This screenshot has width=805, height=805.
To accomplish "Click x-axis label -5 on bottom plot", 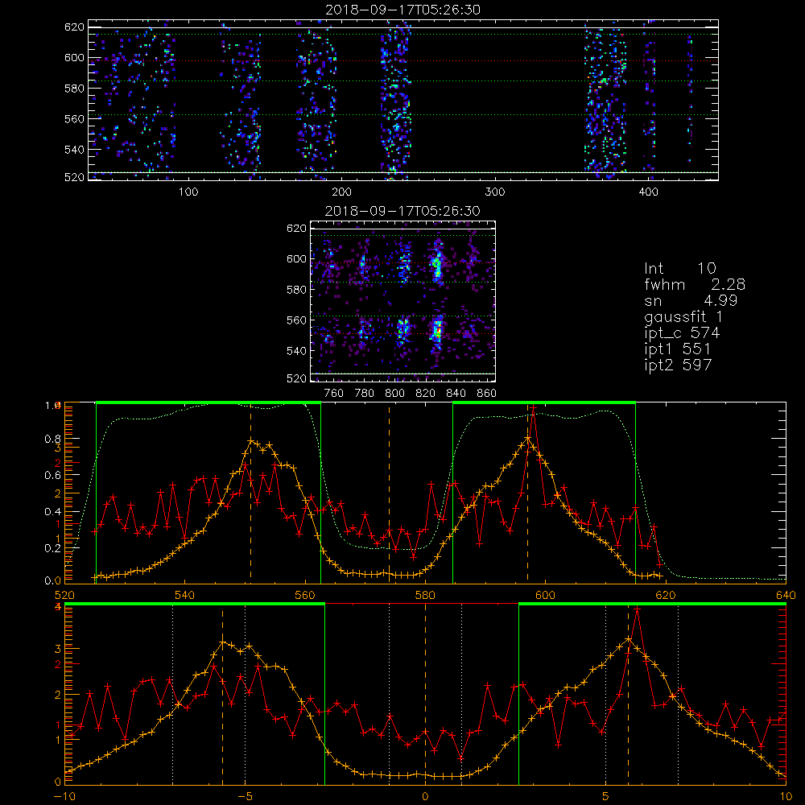I will pos(245,796).
